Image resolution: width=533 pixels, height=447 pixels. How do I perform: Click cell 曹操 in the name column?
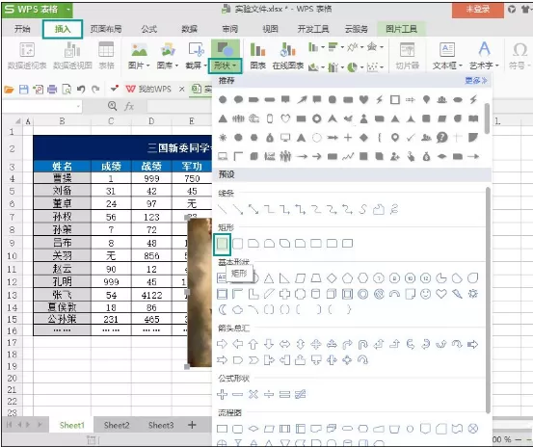coord(63,178)
